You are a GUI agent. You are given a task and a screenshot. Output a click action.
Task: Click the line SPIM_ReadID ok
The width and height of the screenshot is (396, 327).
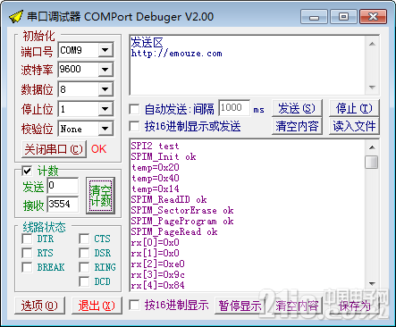(x=169, y=199)
